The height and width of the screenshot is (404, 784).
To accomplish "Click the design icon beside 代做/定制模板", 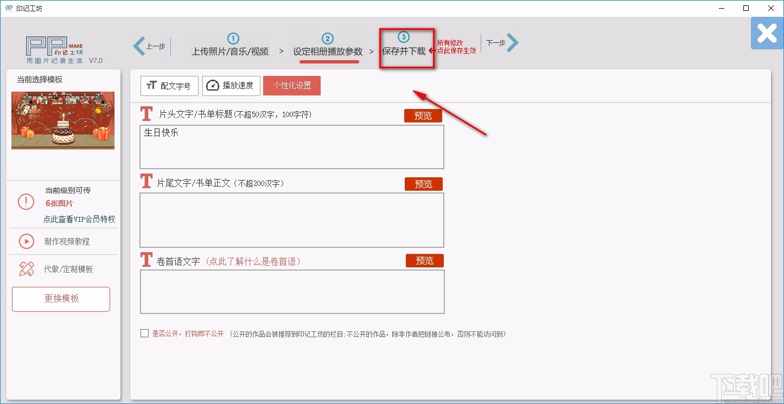I will coord(26,269).
